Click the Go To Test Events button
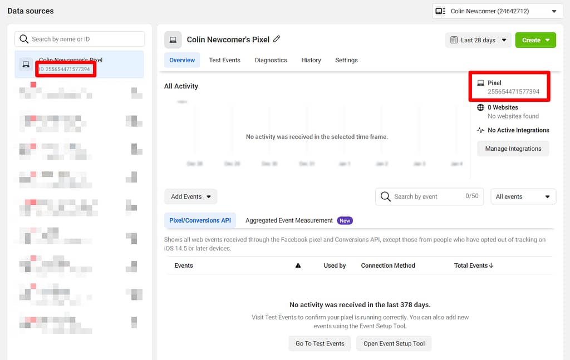The height and width of the screenshot is (360, 570). [x=320, y=343]
